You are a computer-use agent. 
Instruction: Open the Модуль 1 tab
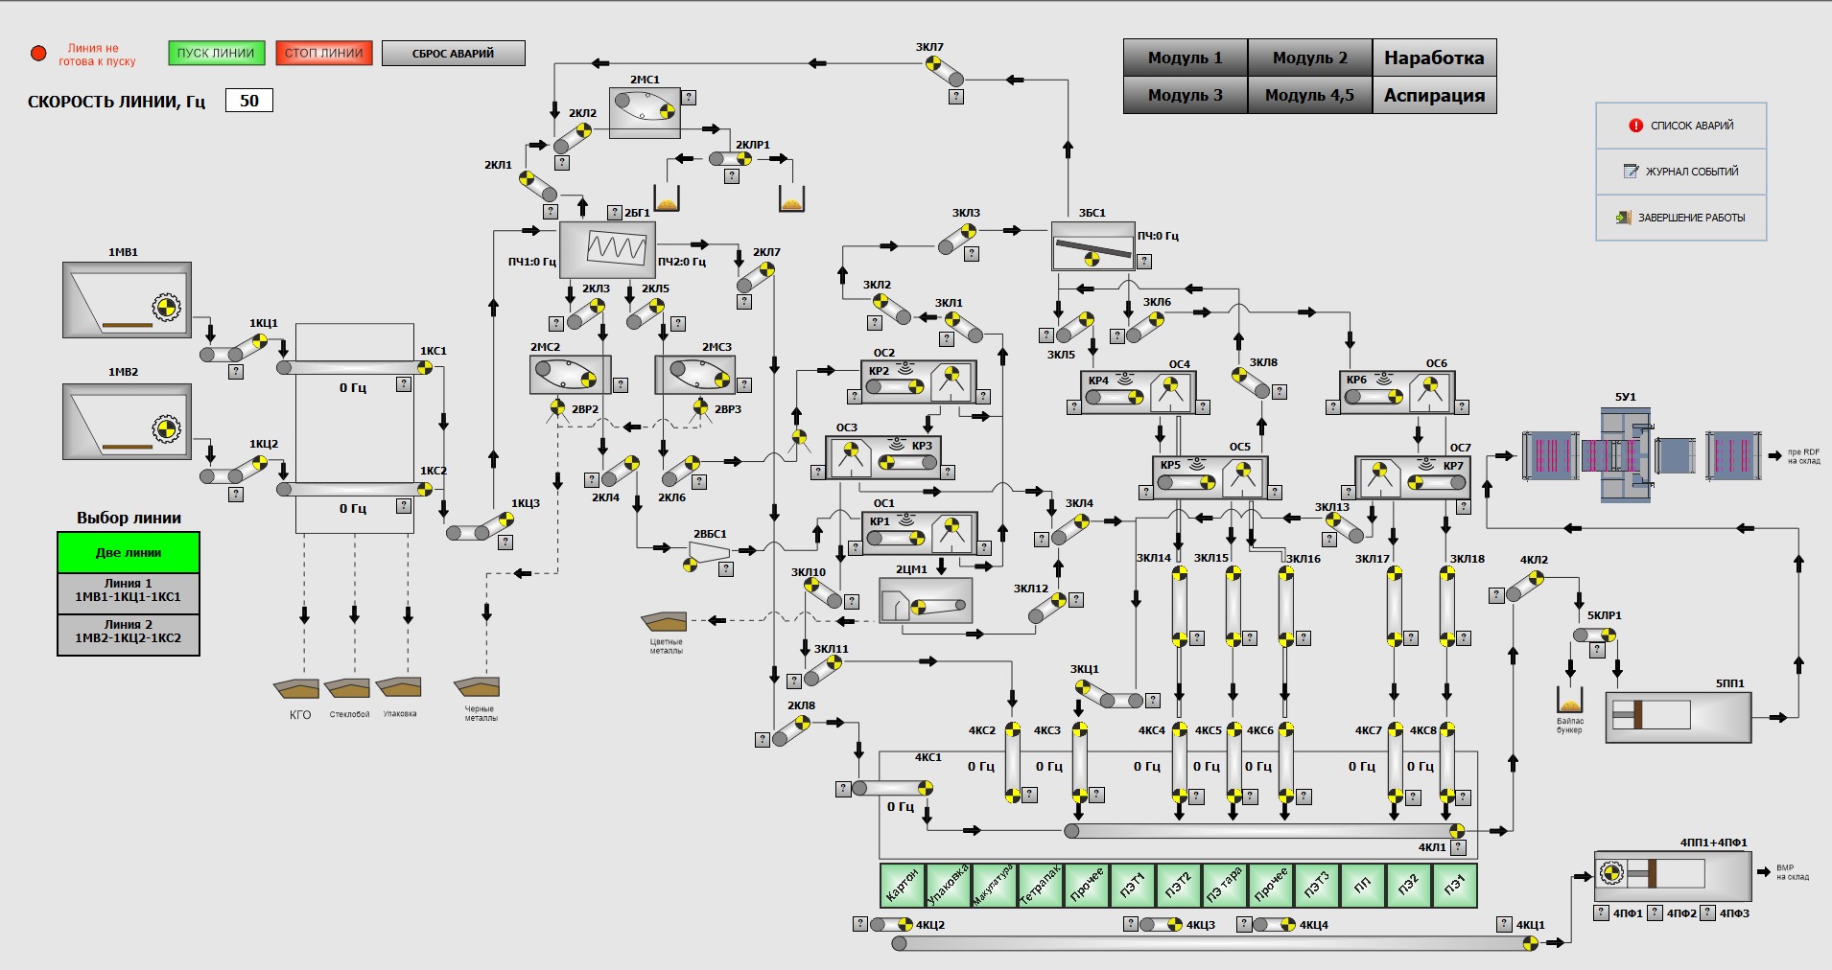[x=1185, y=58]
